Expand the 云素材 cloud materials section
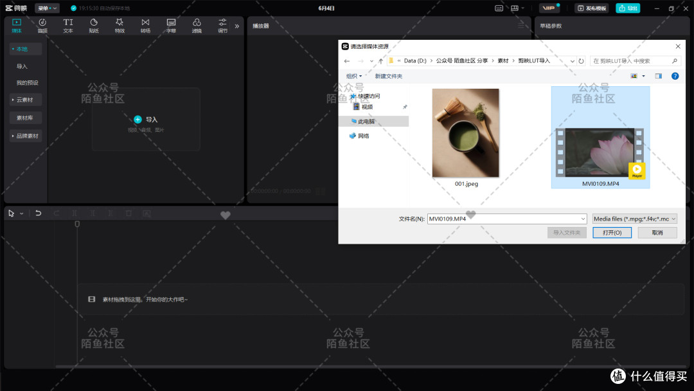This screenshot has height=391, width=694. pos(26,100)
